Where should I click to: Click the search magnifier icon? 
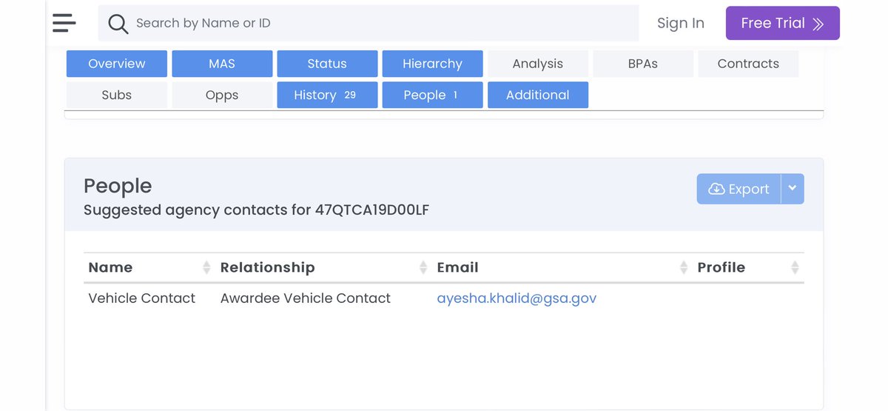click(x=118, y=24)
